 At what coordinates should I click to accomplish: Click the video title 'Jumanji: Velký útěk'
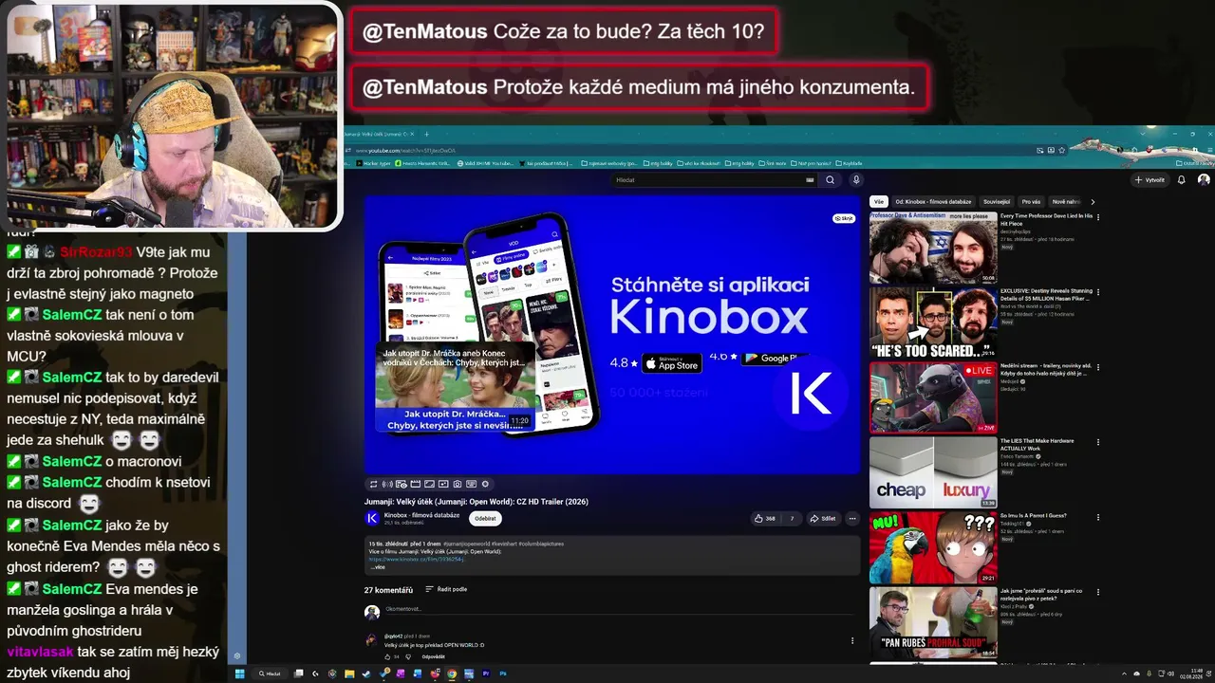point(477,502)
